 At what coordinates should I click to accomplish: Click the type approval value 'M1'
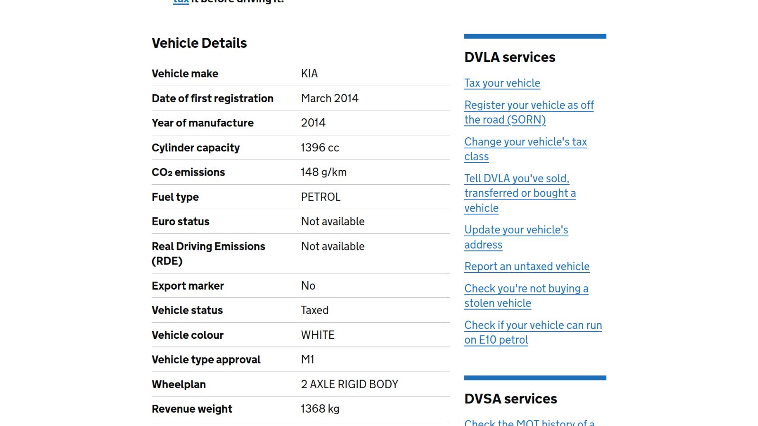(x=307, y=360)
